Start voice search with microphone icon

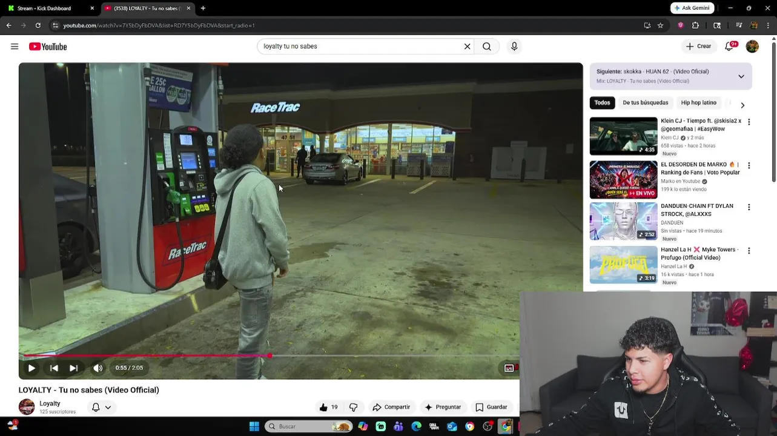click(514, 47)
